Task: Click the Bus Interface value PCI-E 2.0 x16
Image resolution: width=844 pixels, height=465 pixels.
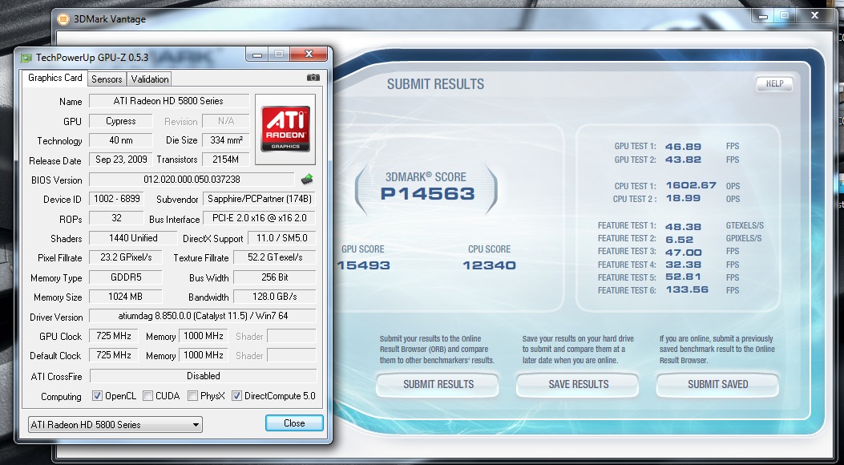Action: (260, 218)
